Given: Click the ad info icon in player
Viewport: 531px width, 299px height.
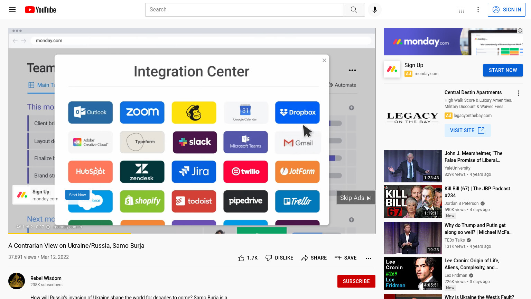Looking at the screenshot, I should [x=48, y=227].
